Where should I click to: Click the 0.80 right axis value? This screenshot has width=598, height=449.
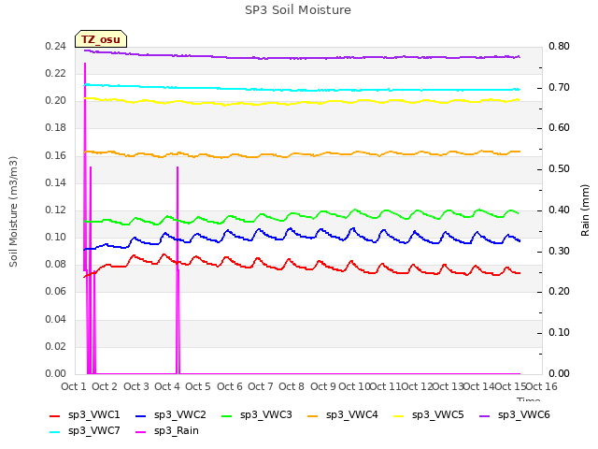pyautogui.click(x=559, y=46)
